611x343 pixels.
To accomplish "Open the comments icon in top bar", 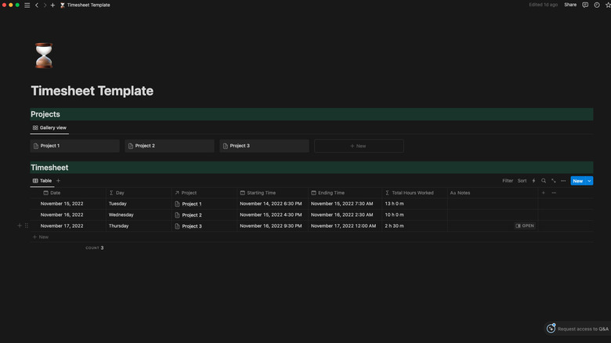I will coord(585,5).
